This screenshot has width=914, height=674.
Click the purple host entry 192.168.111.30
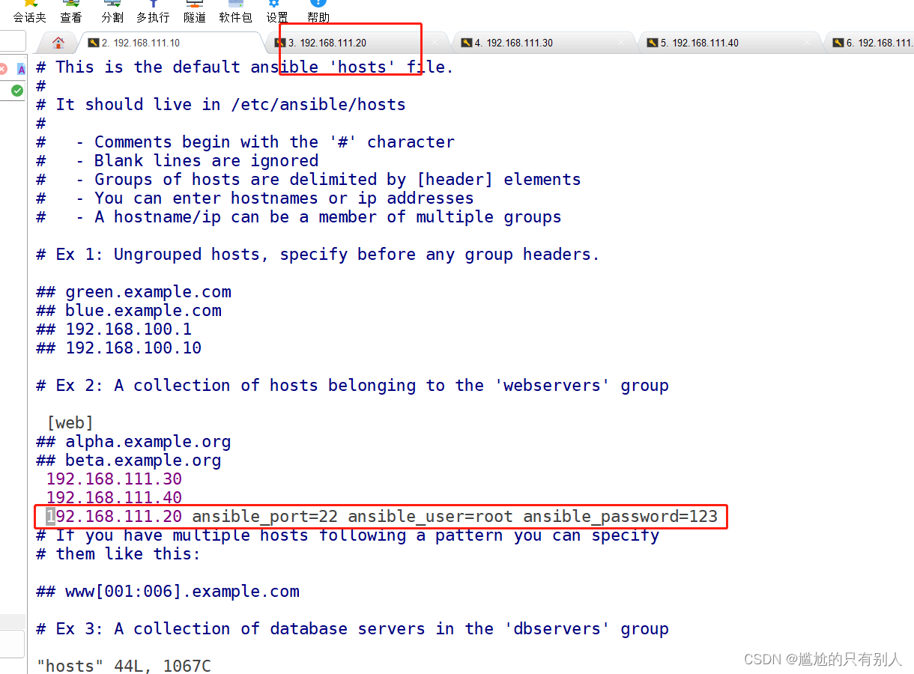tap(114, 479)
